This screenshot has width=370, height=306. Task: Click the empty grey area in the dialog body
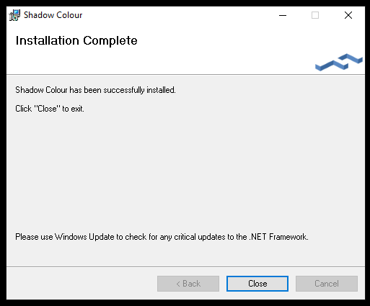[185, 168]
